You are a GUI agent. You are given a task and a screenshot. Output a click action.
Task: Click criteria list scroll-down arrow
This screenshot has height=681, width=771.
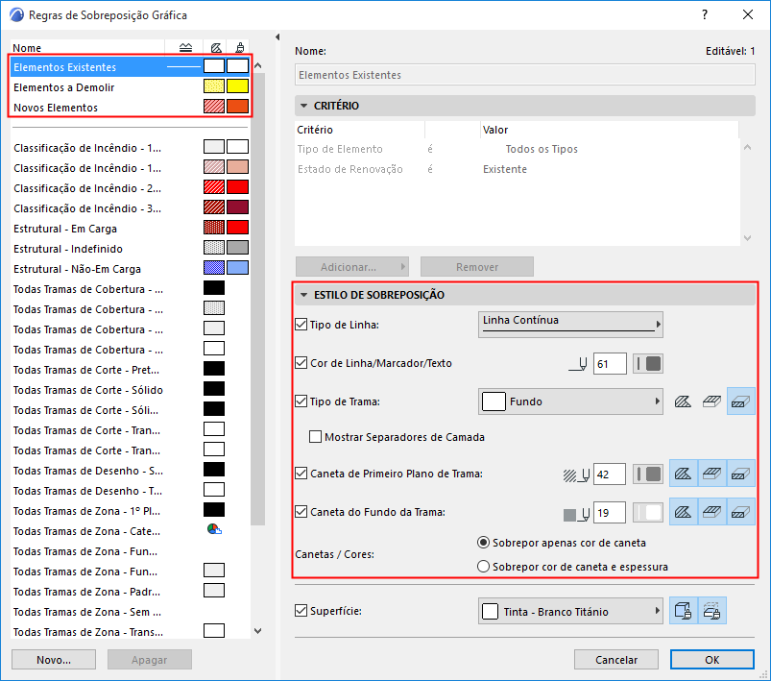pyautogui.click(x=747, y=238)
